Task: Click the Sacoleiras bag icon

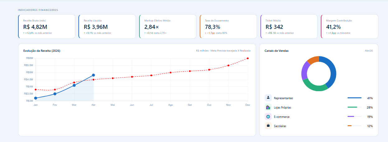Action: click(268, 126)
